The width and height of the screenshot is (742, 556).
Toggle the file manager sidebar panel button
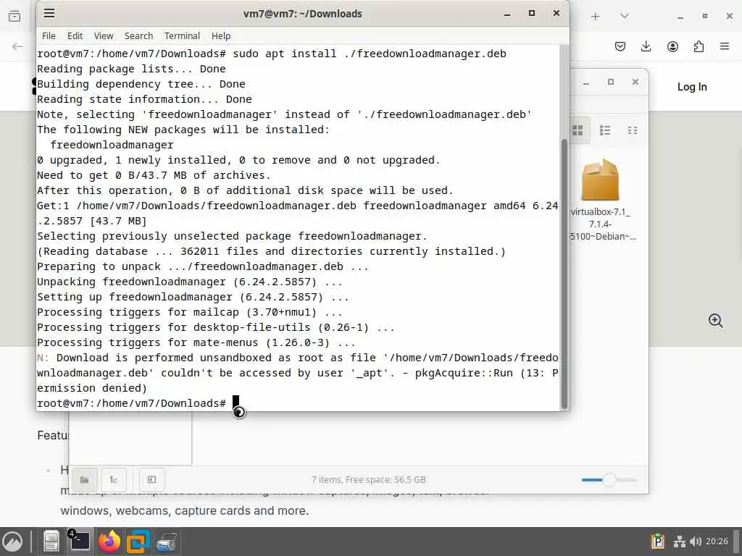pos(152,480)
